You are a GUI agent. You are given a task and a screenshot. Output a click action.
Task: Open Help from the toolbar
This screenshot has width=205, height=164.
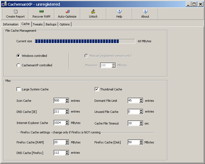tap(119, 11)
